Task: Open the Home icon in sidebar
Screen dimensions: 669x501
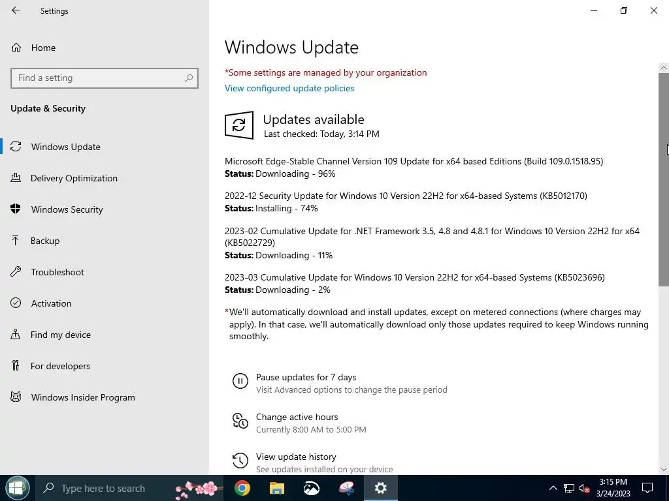Action: tap(16, 47)
